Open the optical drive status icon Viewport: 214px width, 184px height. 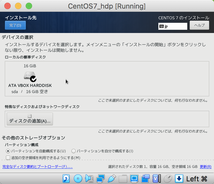pyautogui.click(x=78, y=179)
